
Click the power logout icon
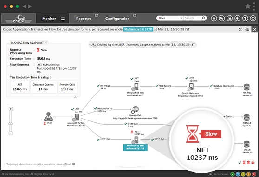(253, 18)
